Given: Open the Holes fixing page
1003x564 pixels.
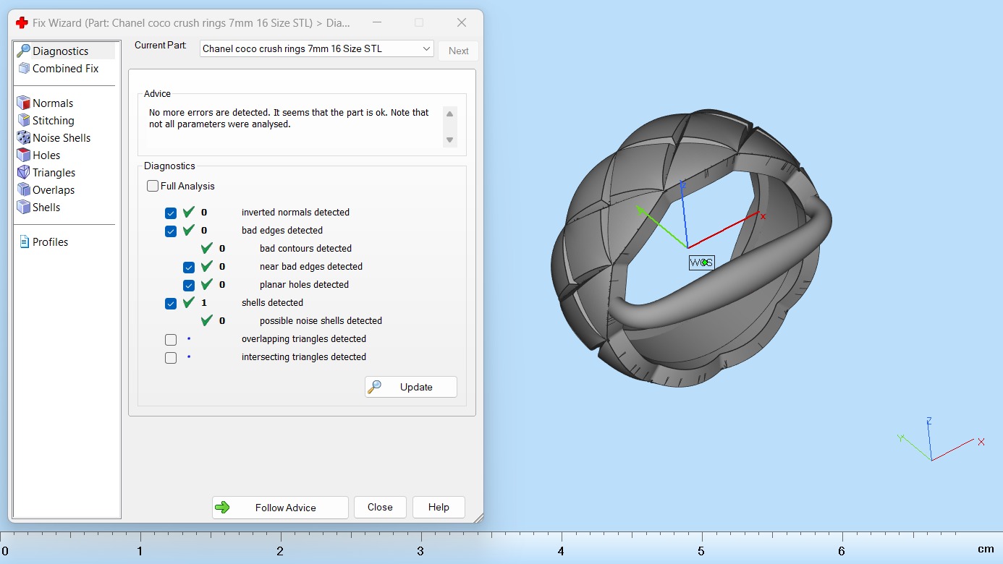Looking at the screenshot, I should [x=46, y=155].
